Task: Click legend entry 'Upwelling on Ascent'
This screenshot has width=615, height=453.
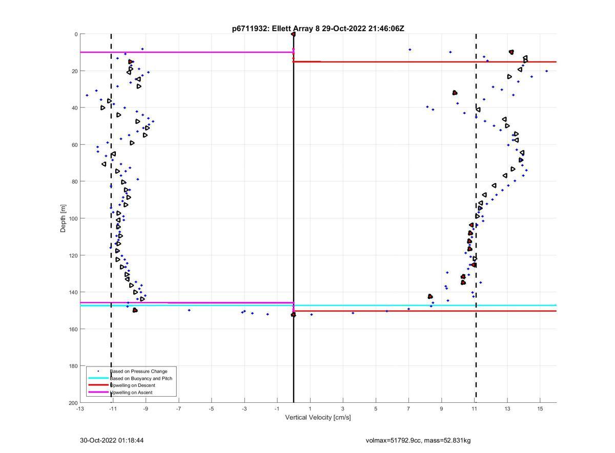Action: point(131,393)
